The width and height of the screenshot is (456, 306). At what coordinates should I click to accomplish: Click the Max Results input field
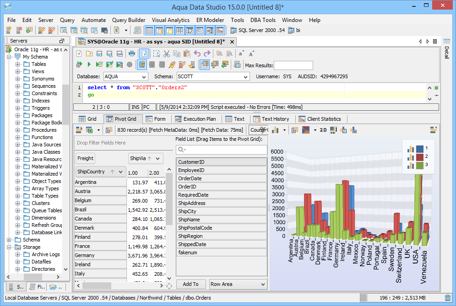pos(293,65)
